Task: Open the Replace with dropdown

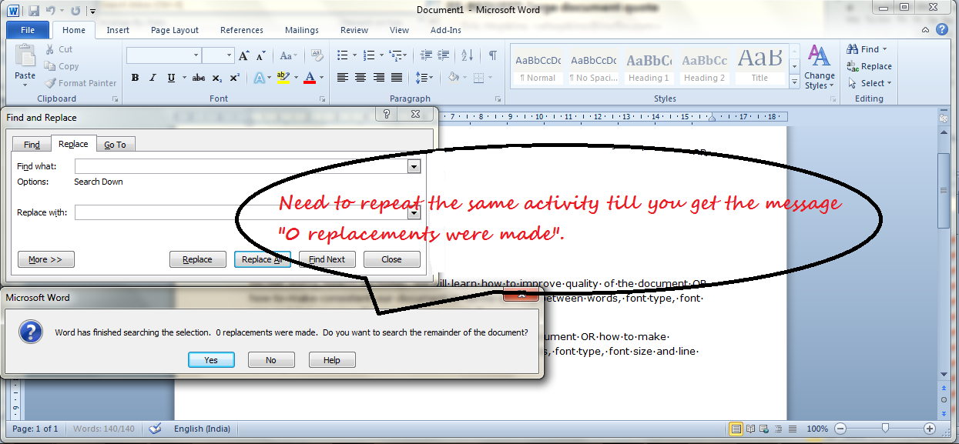Action: (414, 212)
